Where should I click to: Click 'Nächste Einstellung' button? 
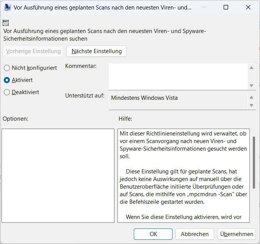96,51
